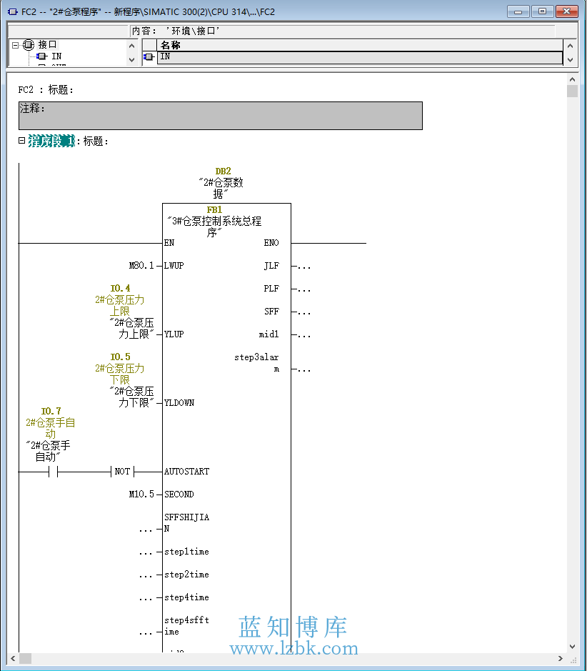Viewport: 587px width, 671px height.
Task: Select the IN row in the name table
Action: coord(360,57)
